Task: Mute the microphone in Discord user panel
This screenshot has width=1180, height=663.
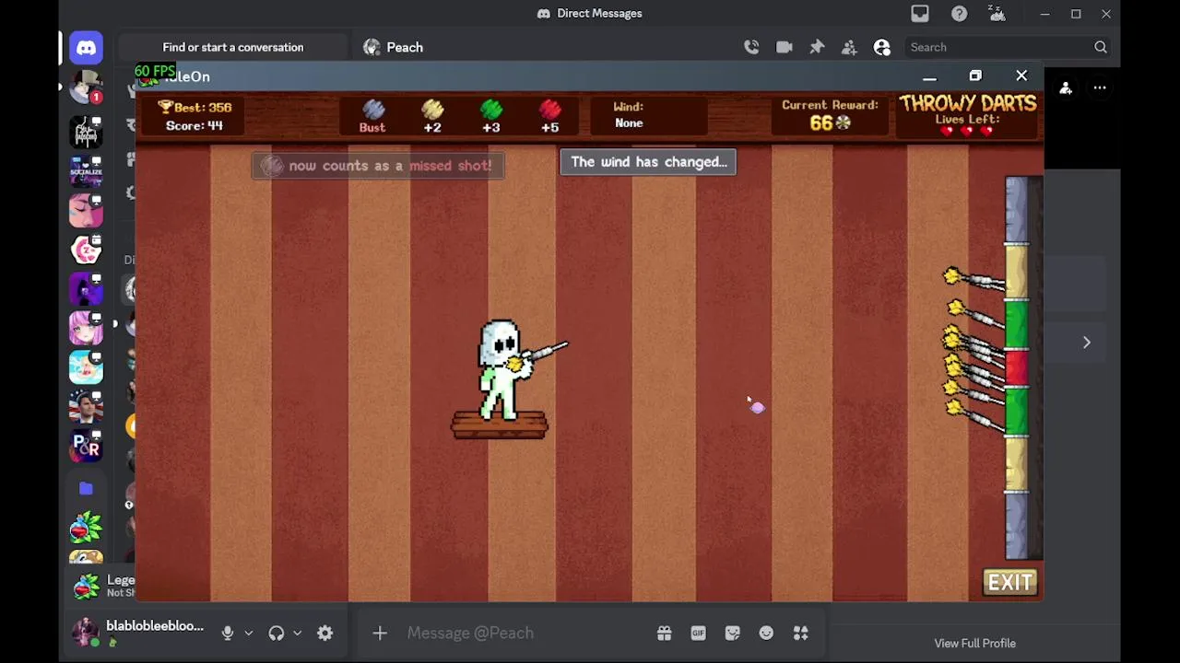Action: pyautogui.click(x=227, y=633)
